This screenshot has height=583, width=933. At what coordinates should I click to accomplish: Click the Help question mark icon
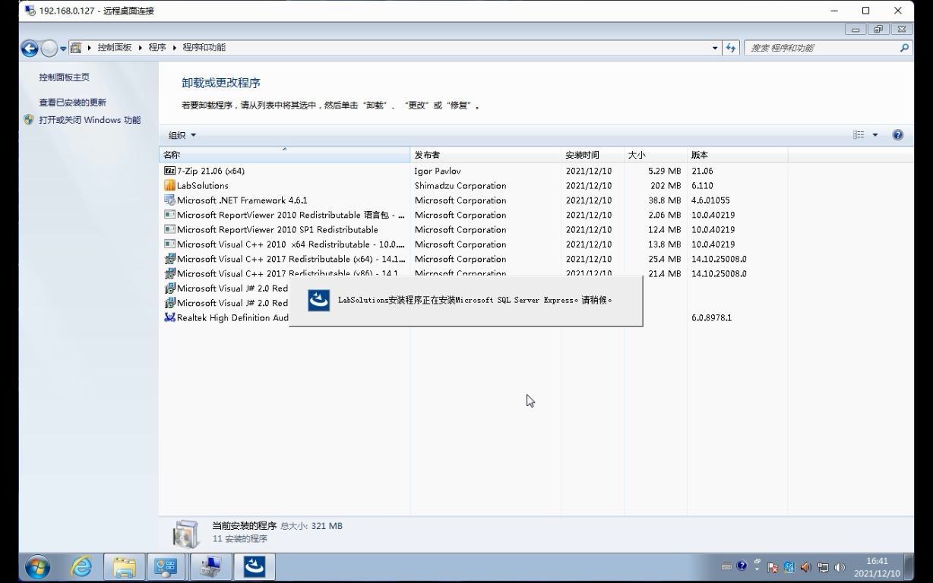pyautogui.click(x=897, y=134)
